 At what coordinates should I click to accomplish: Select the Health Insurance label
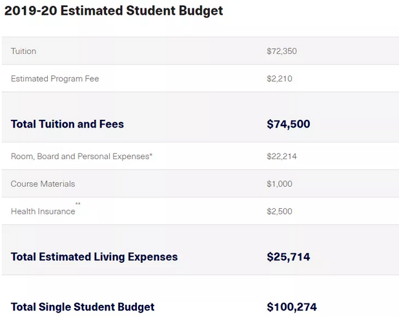pyautogui.click(x=43, y=211)
